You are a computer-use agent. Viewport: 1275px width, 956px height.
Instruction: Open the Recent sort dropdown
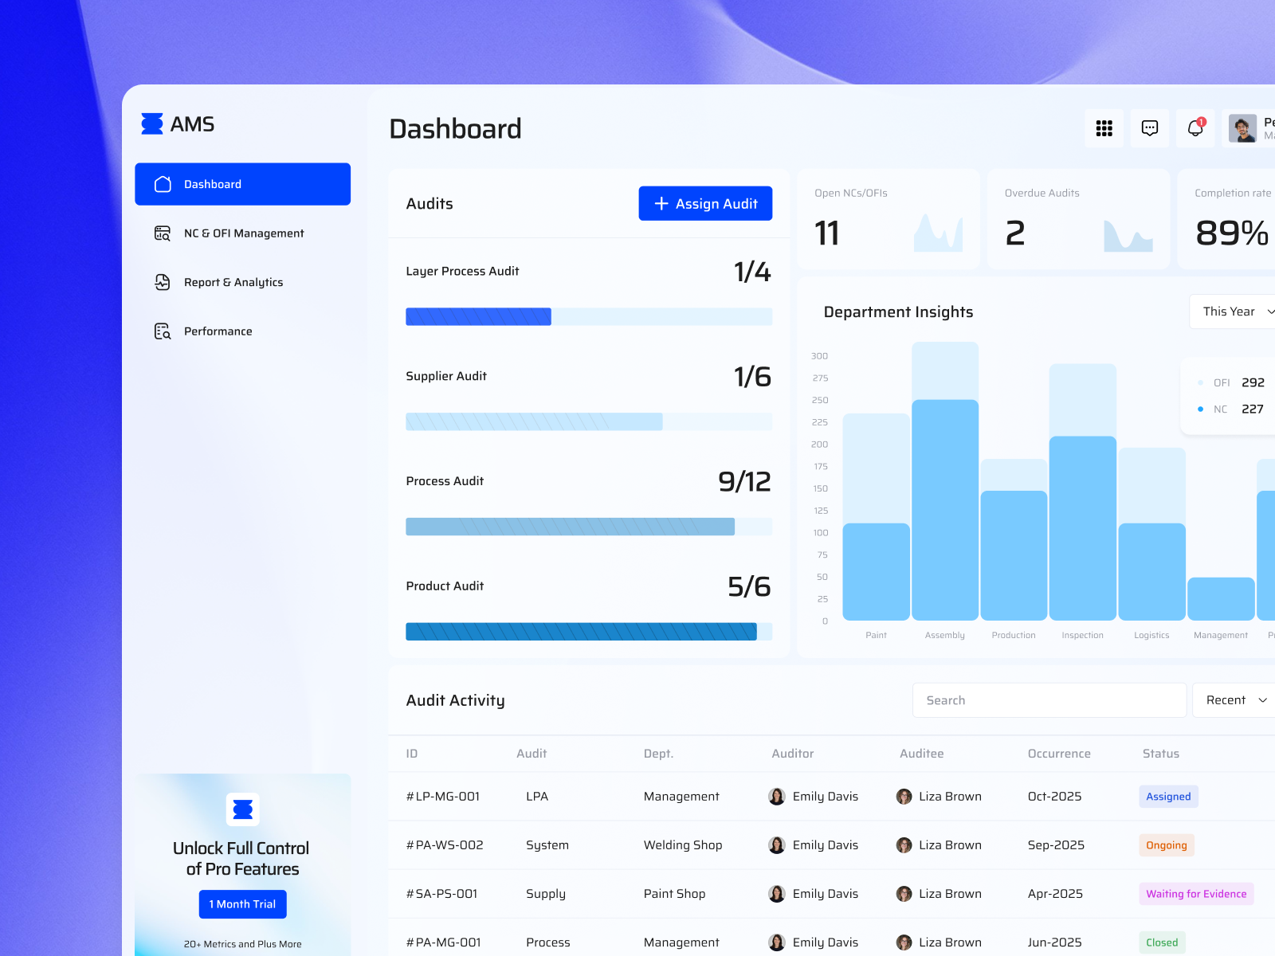click(1234, 700)
